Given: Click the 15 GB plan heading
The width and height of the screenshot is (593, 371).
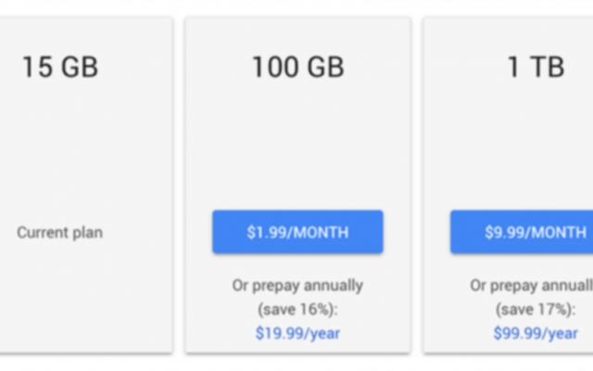Looking at the screenshot, I should point(60,67).
